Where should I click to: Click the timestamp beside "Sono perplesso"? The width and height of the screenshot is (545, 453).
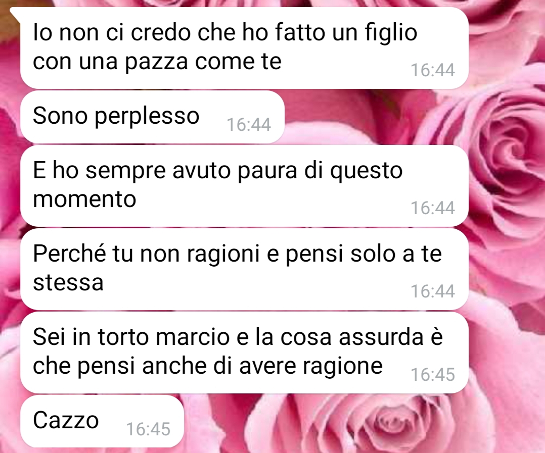(x=249, y=125)
